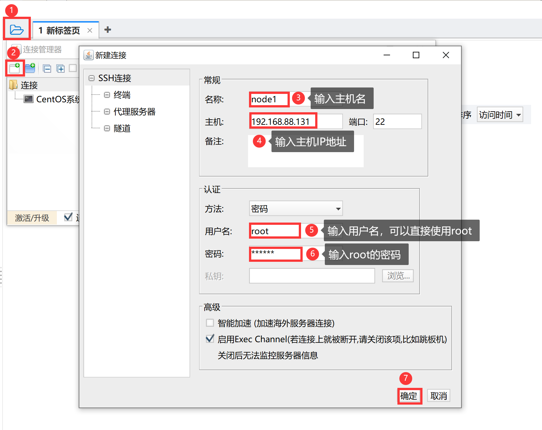Open the 代理服务器 settings item
The width and height of the screenshot is (542, 430).
(x=134, y=112)
